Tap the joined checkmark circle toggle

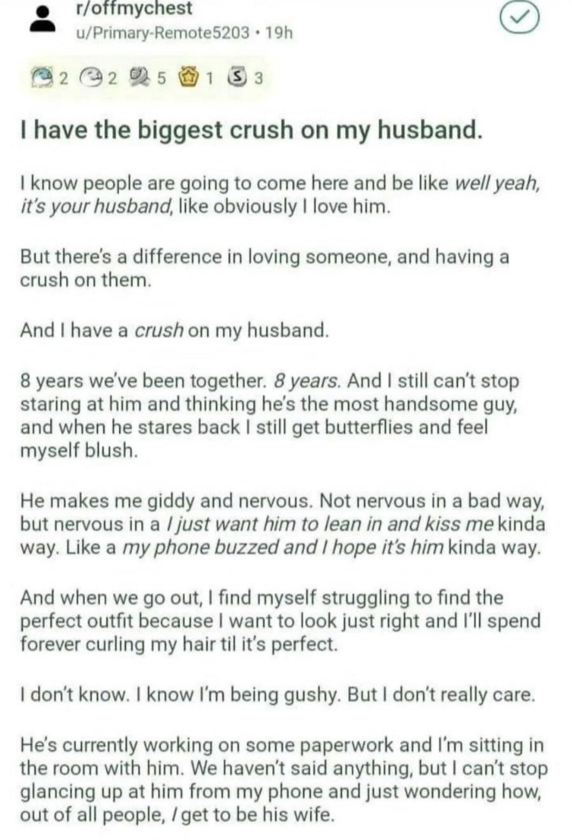(x=519, y=18)
